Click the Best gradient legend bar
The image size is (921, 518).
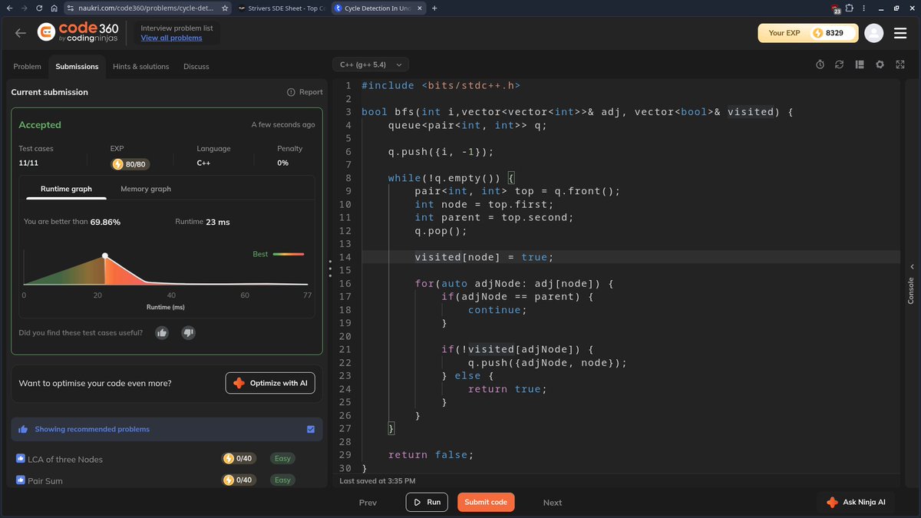[x=289, y=254]
